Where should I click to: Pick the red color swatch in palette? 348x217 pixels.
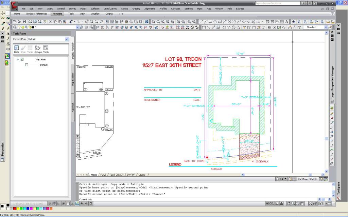click(x=15, y=209)
